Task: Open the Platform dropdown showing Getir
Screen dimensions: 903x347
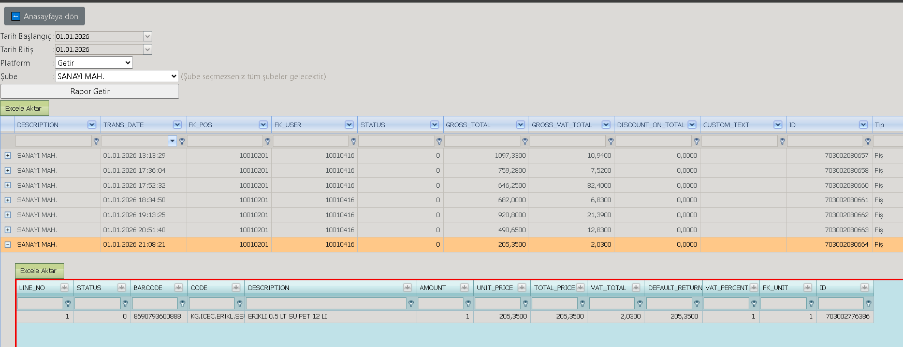Action: (94, 63)
